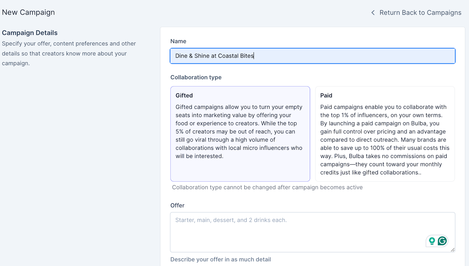Click the Gifted campaigns description text

(x=239, y=131)
